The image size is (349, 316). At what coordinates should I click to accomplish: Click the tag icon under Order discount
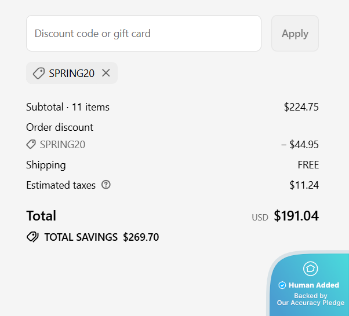pos(31,145)
